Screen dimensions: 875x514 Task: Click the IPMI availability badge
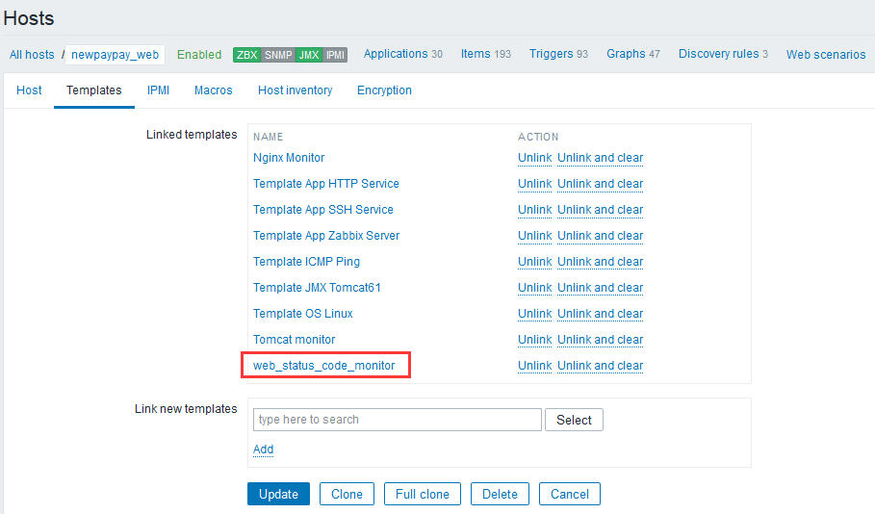[x=335, y=55]
